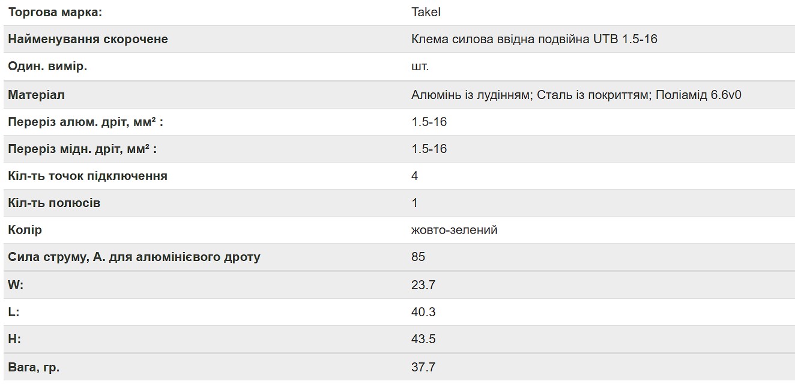Screen dimensions: 795x384
Task: Click the 'Переріз алюм. дріт, мм²' label
Action: point(85,122)
